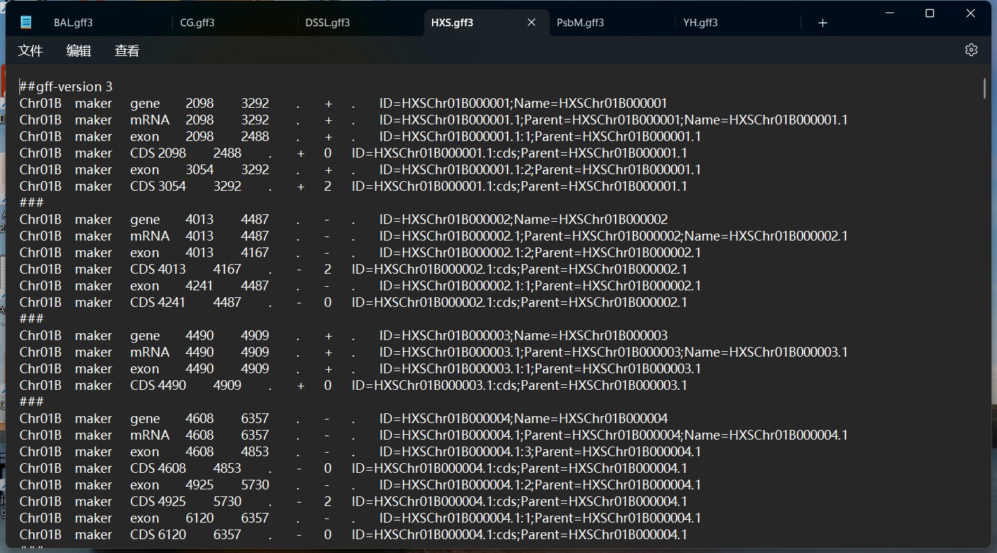This screenshot has height=553, width=997.
Task: Open the 文件 menu
Action: pos(30,50)
